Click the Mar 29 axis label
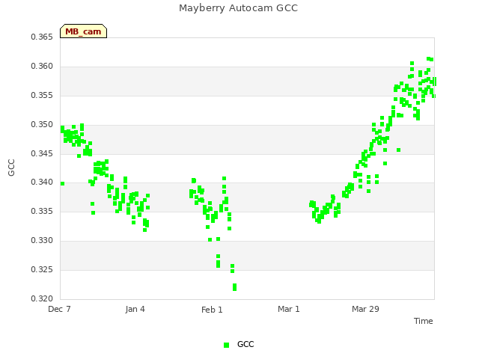Screen dimensions: 479x359 pyautogui.click(x=365, y=309)
